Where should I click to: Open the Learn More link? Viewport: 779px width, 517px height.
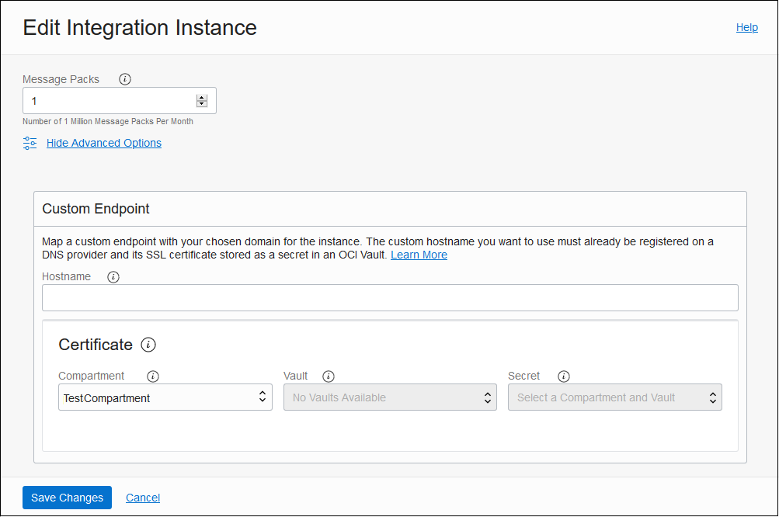coord(419,254)
